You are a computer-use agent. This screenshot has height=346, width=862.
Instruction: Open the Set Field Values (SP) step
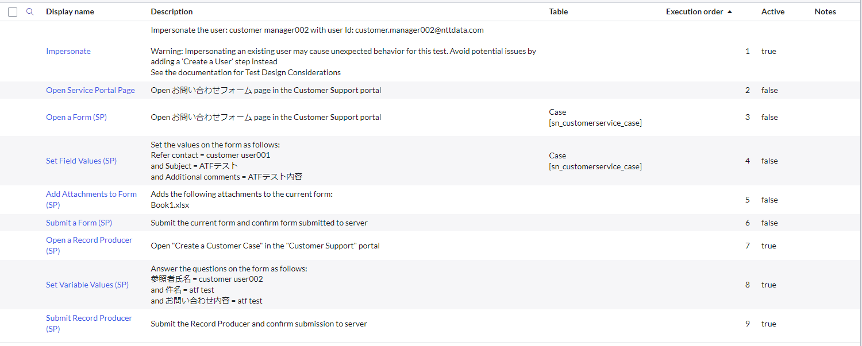[x=81, y=161]
